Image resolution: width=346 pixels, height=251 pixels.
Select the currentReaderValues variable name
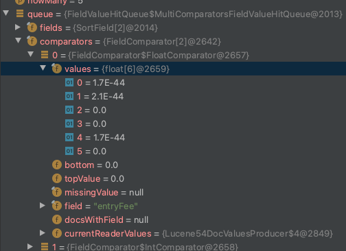[108, 234]
